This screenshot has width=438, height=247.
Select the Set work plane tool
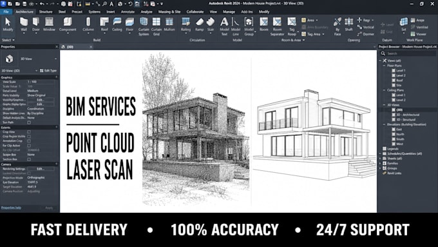[x=404, y=25]
